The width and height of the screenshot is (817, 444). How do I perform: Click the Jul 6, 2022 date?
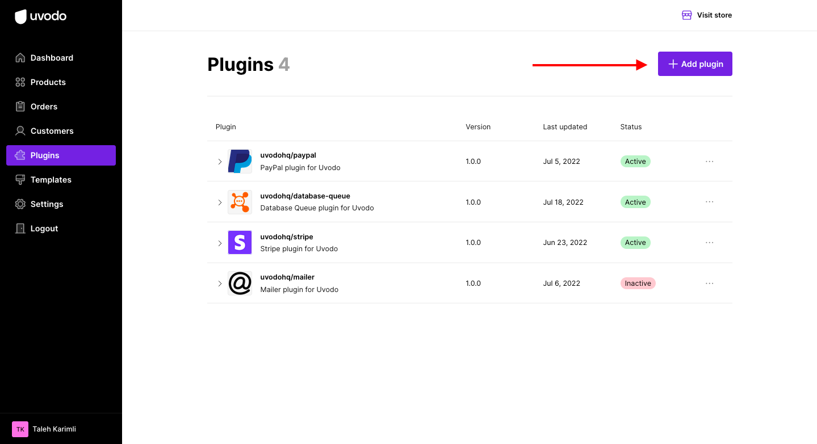click(562, 284)
